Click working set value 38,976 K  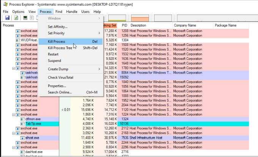point(111,138)
